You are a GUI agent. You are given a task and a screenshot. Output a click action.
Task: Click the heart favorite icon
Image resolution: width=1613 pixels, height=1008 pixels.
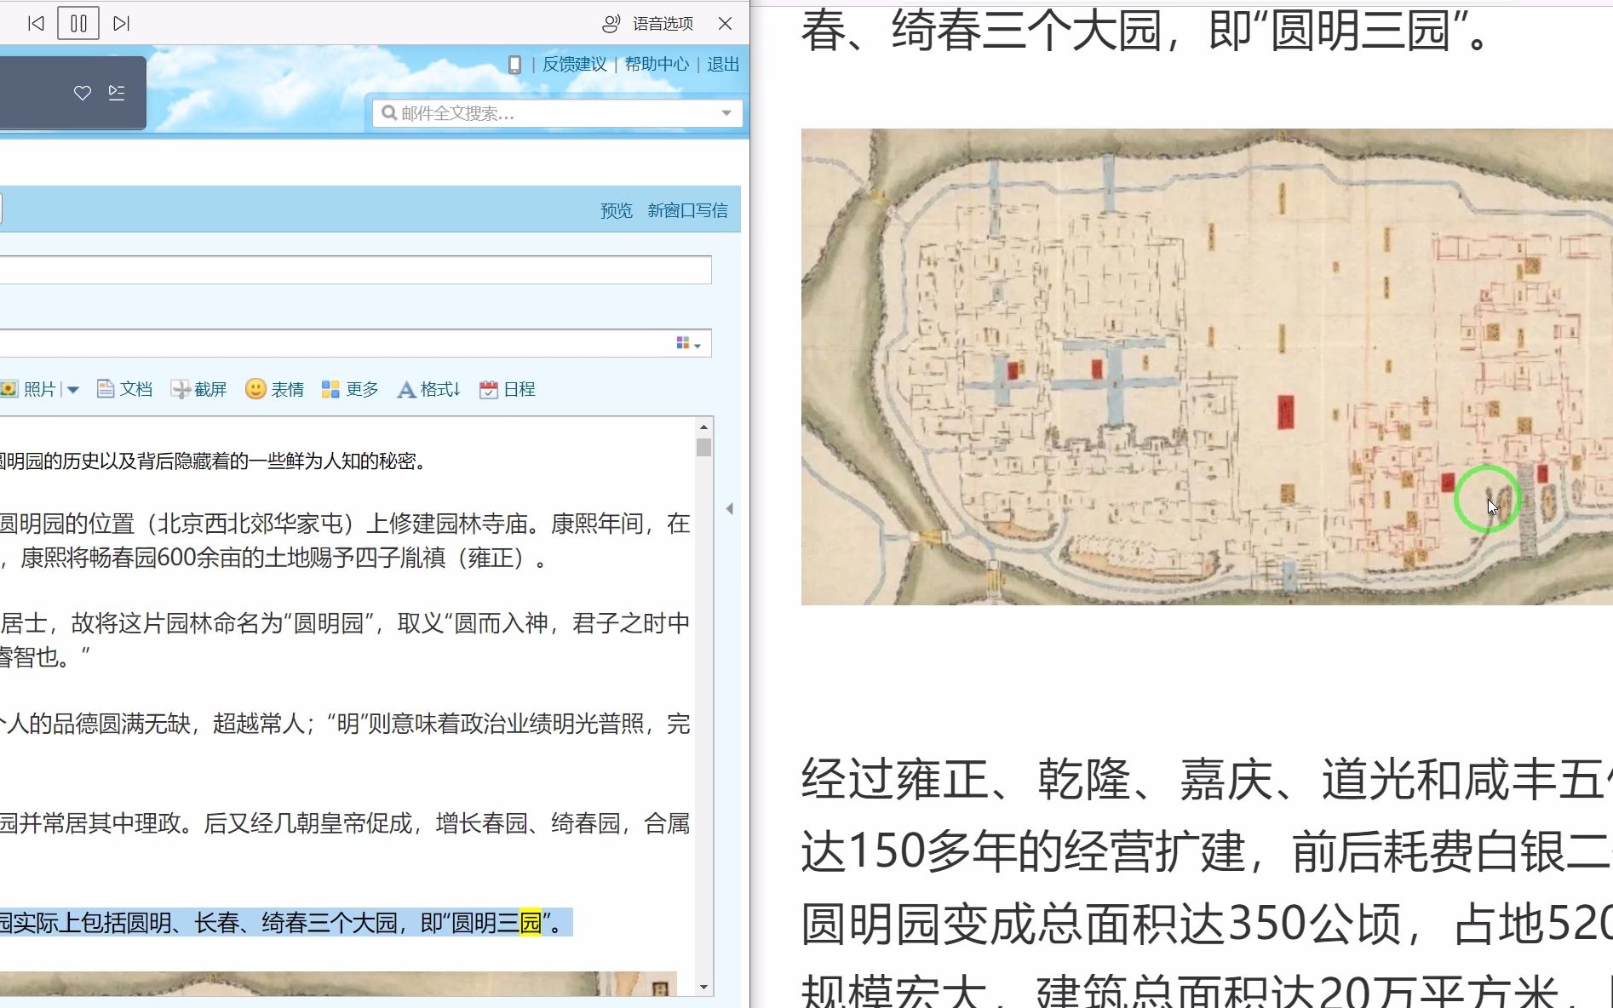83,93
